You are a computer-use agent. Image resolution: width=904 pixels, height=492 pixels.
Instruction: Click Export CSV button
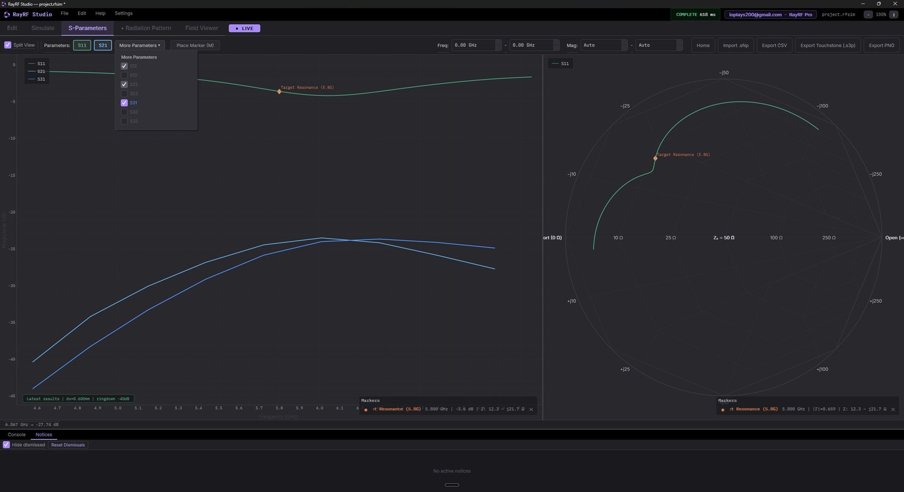[x=774, y=45]
